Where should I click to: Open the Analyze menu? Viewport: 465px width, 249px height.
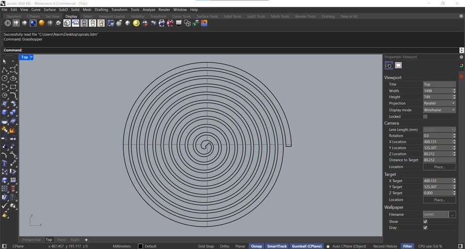pos(149,10)
